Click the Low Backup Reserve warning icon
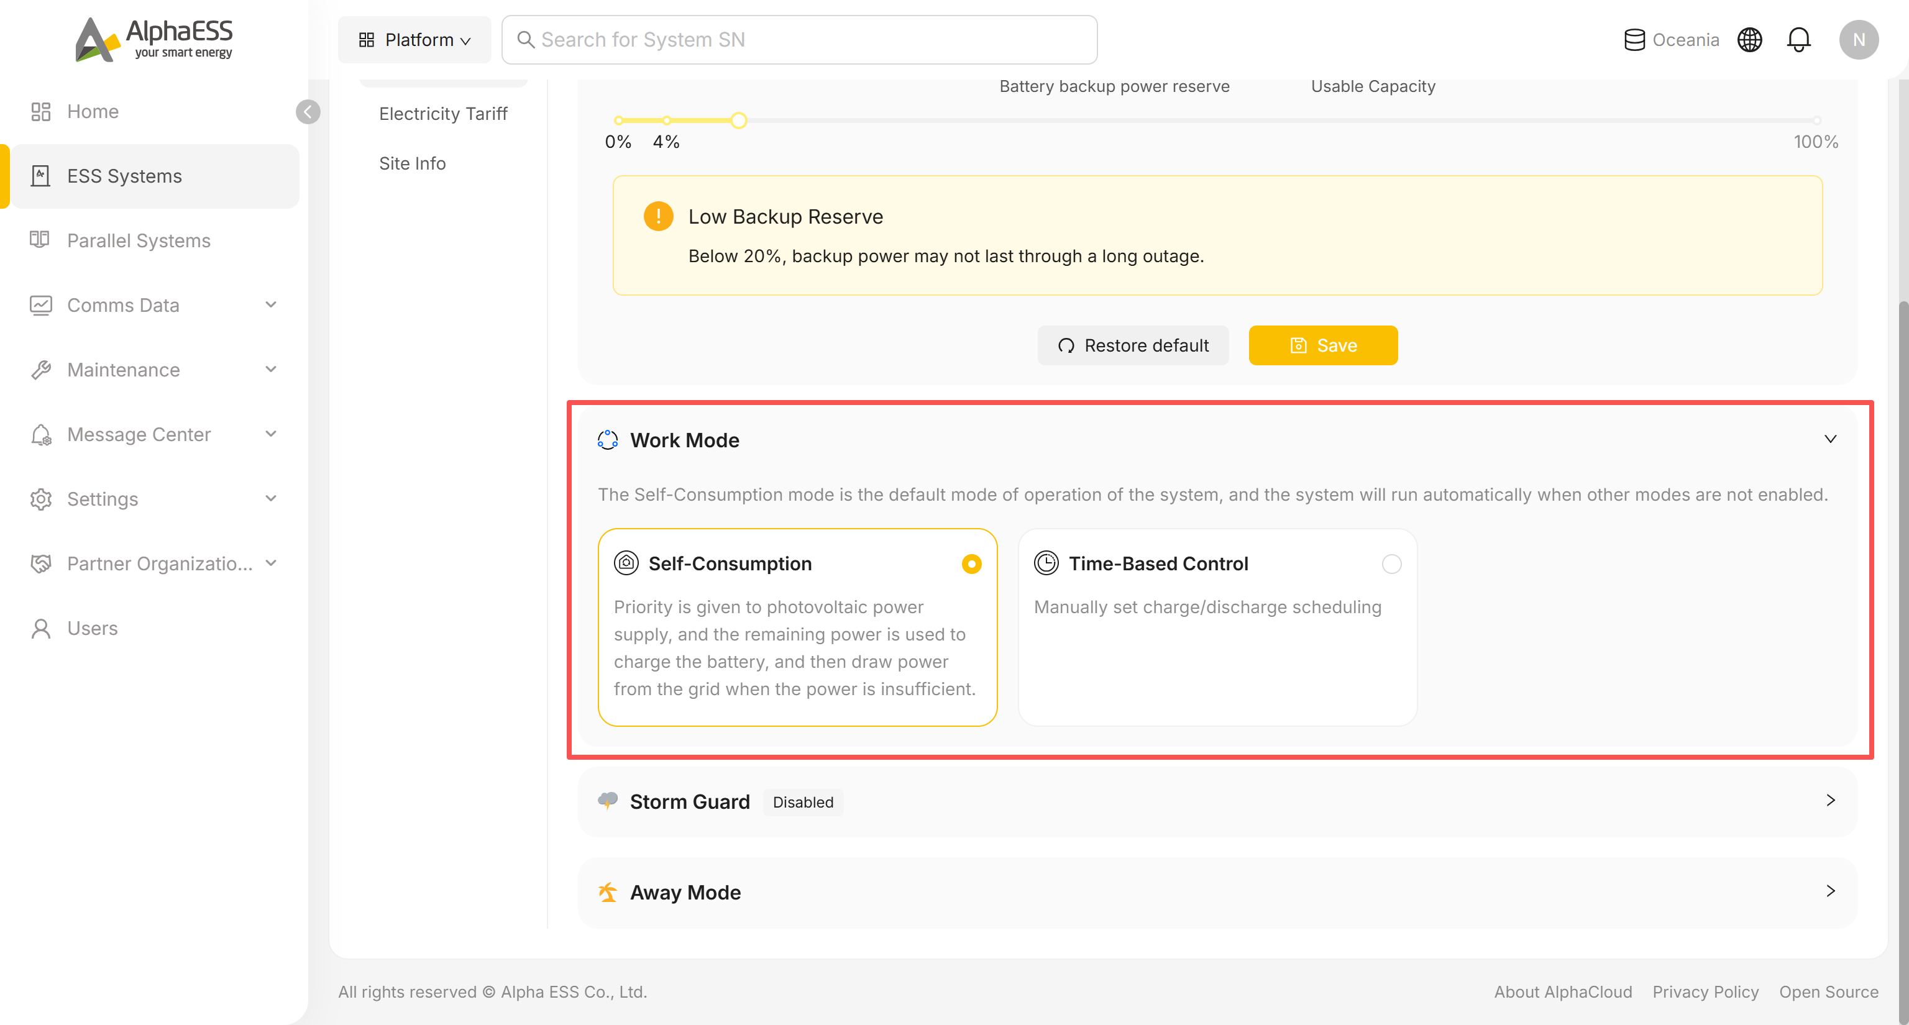The height and width of the screenshot is (1025, 1909). [x=658, y=216]
